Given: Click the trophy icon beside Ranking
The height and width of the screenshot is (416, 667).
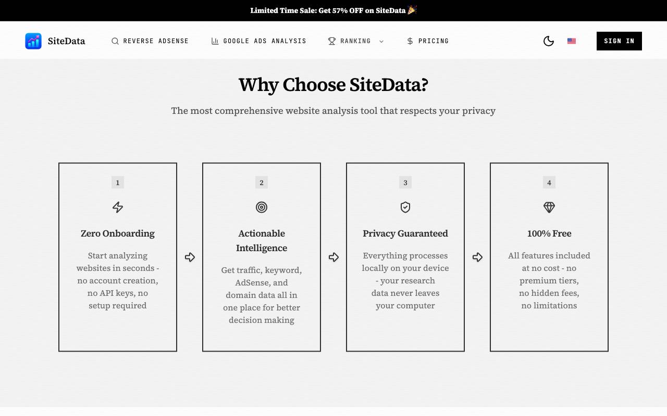Looking at the screenshot, I should point(332,41).
